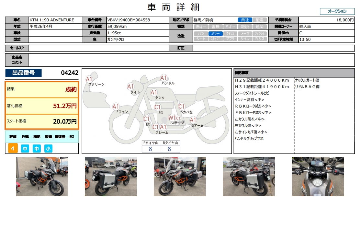
Task: Click the note サドルBAG傷
Action: tap(307, 86)
